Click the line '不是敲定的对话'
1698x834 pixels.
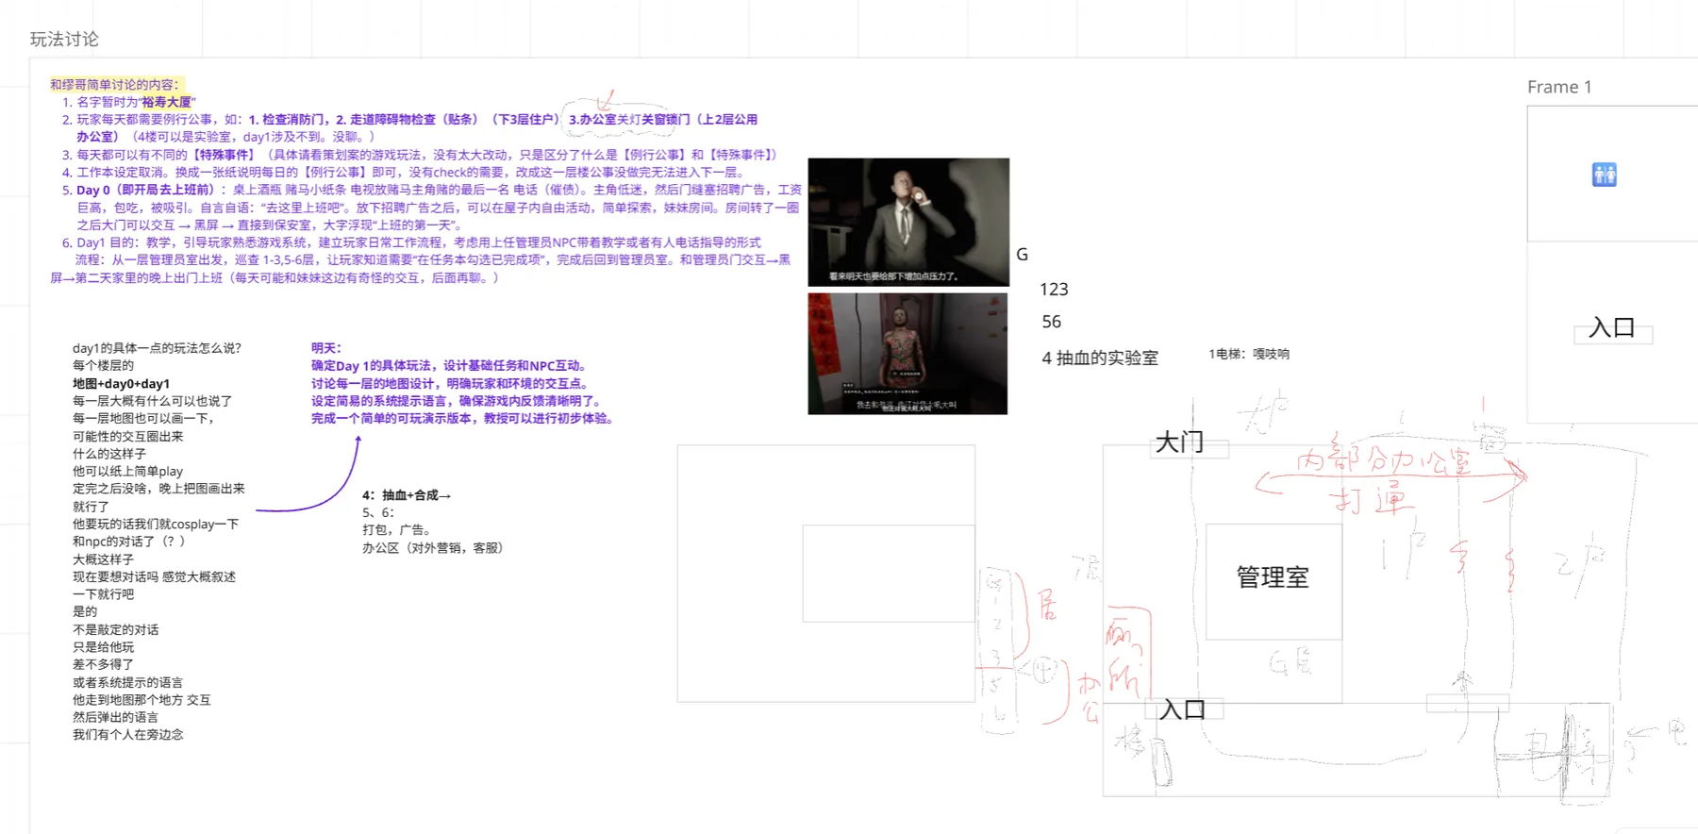(x=115, y=629)
